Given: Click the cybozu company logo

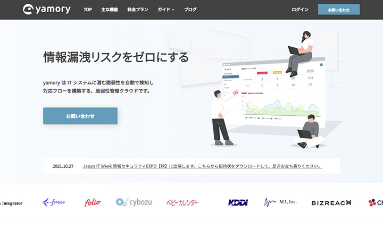Looking at the screenshot, I should click(135, 202).
